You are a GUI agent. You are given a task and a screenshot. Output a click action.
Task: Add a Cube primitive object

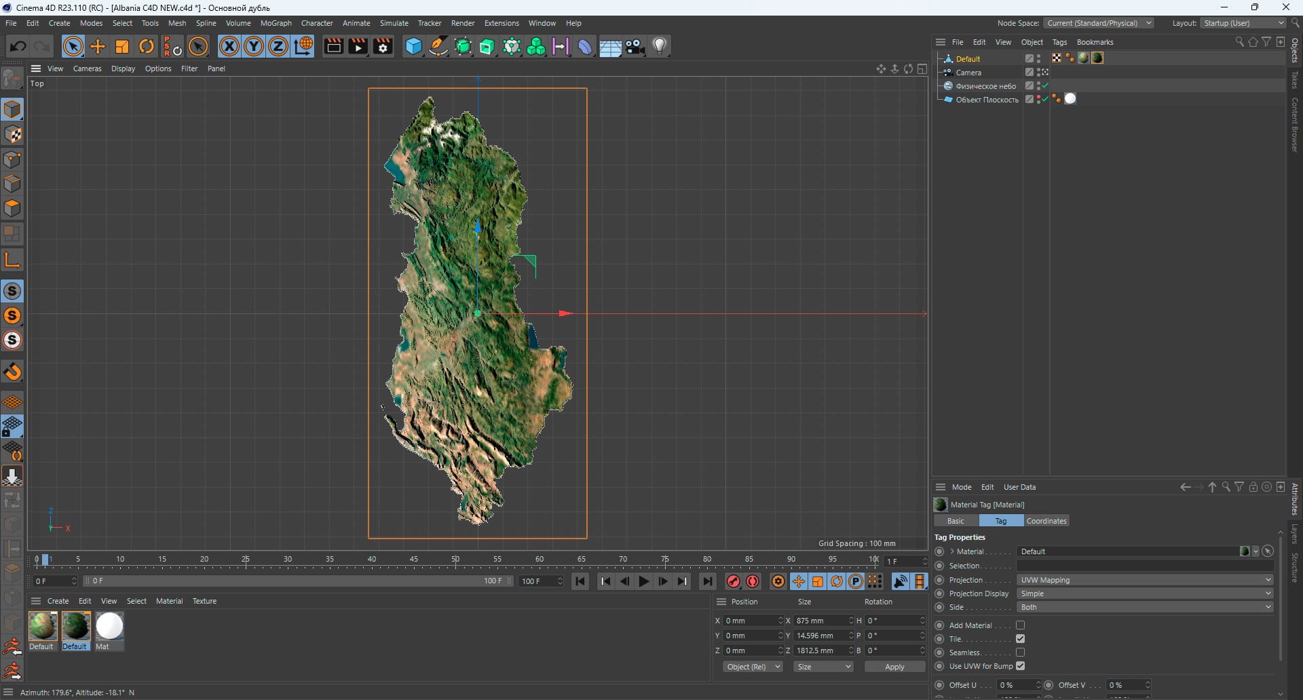(x=413, y=46)
